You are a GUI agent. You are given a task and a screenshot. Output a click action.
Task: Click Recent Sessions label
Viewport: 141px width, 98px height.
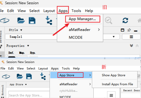click(132, 90)
